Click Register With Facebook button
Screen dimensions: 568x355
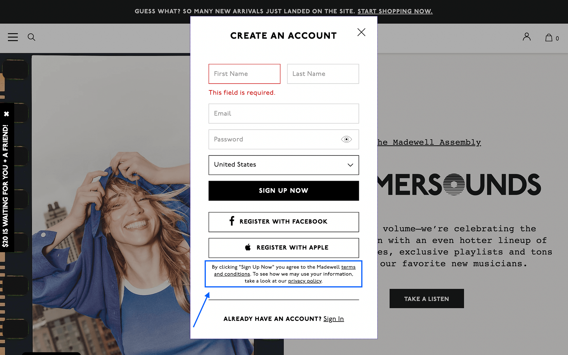point(284,222)
